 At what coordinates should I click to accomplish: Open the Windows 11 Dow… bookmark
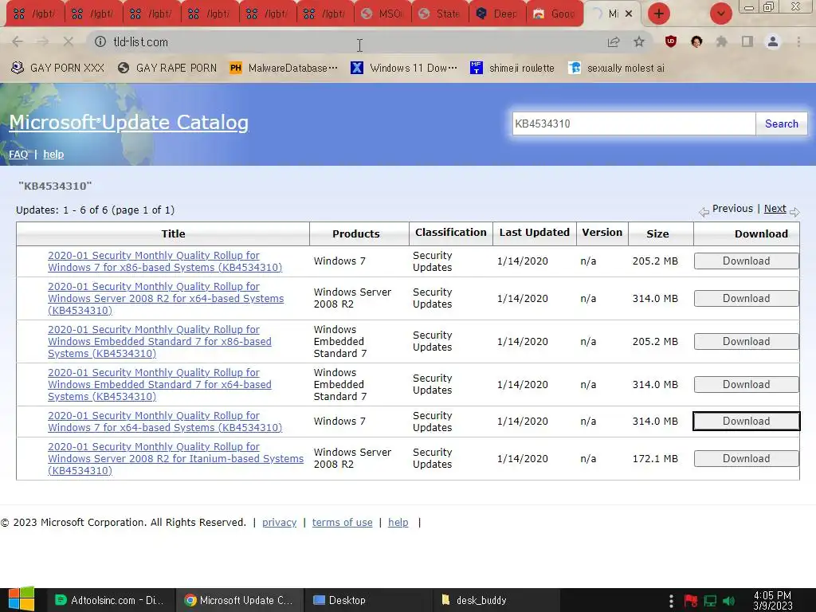coord(404,69)
